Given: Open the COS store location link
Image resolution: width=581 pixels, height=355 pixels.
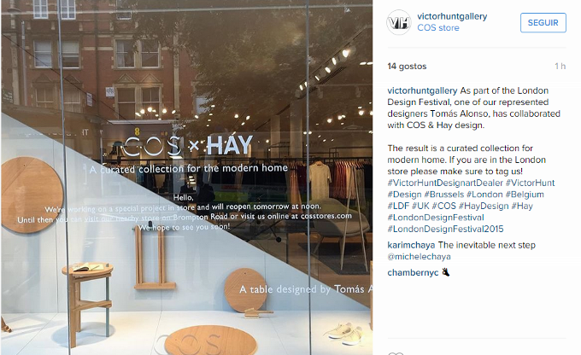Looking at the screenshot, I should click(438, 28).
